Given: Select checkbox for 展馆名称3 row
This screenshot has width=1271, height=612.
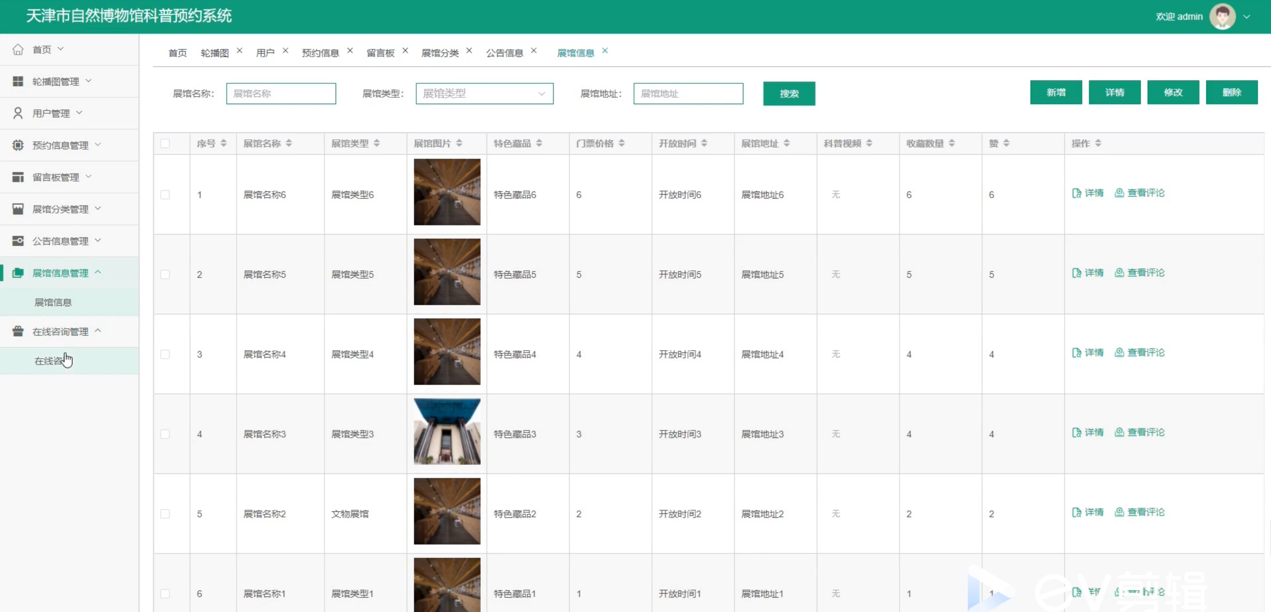Looking at the screenshot, I should pyautogui.click(x=165, y=434).
